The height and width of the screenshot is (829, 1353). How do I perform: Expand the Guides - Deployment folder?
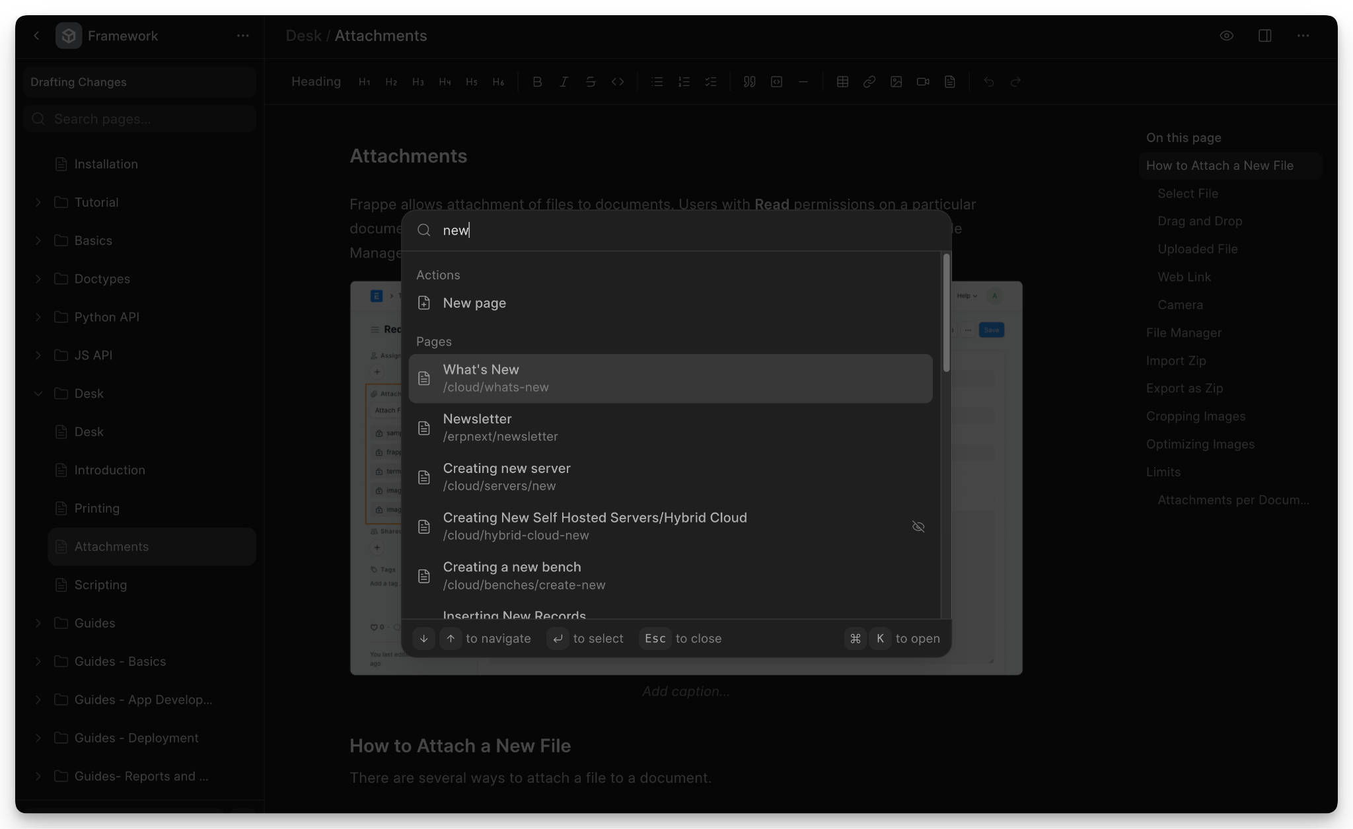(x=38, y=738)
